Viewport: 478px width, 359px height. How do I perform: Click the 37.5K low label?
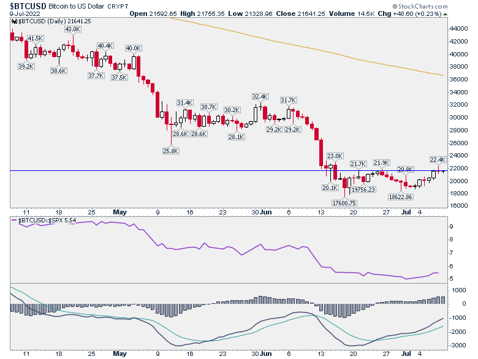(x=120, y=77)
